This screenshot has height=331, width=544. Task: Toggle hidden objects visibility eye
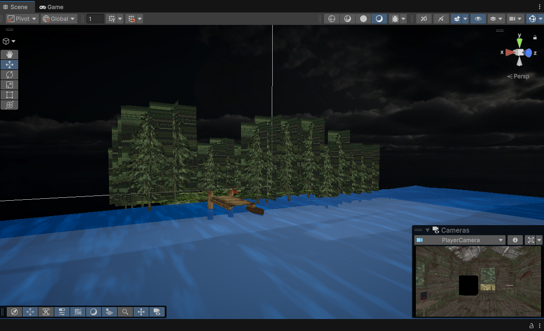tap(478, 19)
